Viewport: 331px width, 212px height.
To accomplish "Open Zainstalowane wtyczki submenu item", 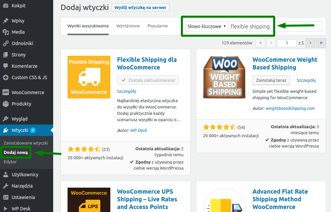I will coord(26,143).
